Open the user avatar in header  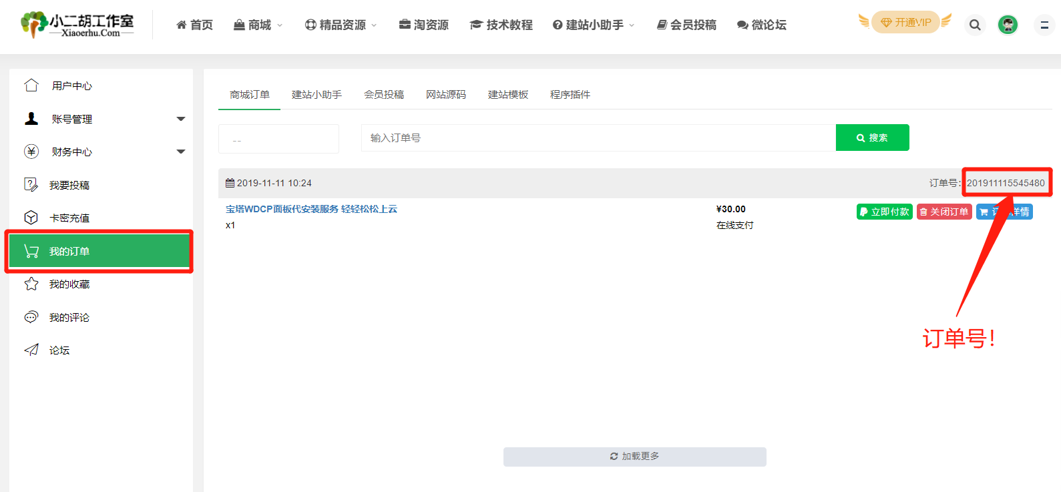(x=1008, y=25)
